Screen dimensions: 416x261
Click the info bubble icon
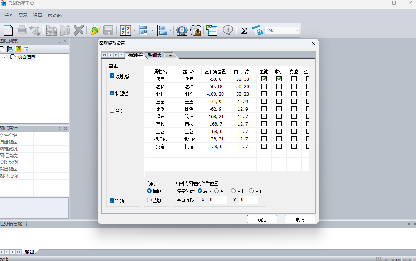tap(228, 30)
